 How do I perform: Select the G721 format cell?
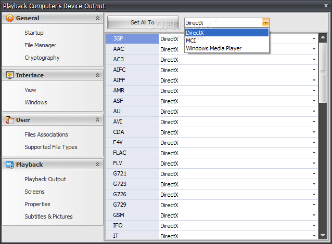tap(132, 173)
